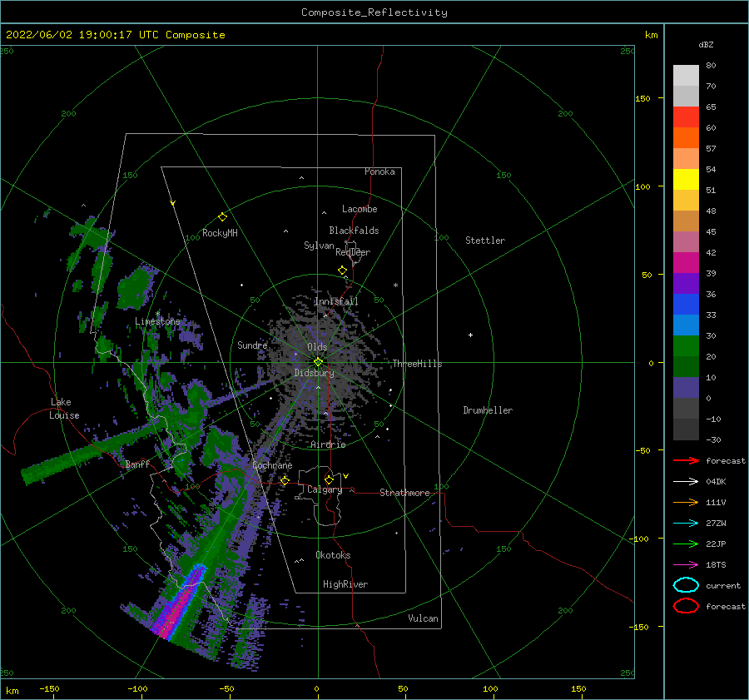Click the yellow diamond marker near RockyMH
749x700 pixels.
point(222,217)
